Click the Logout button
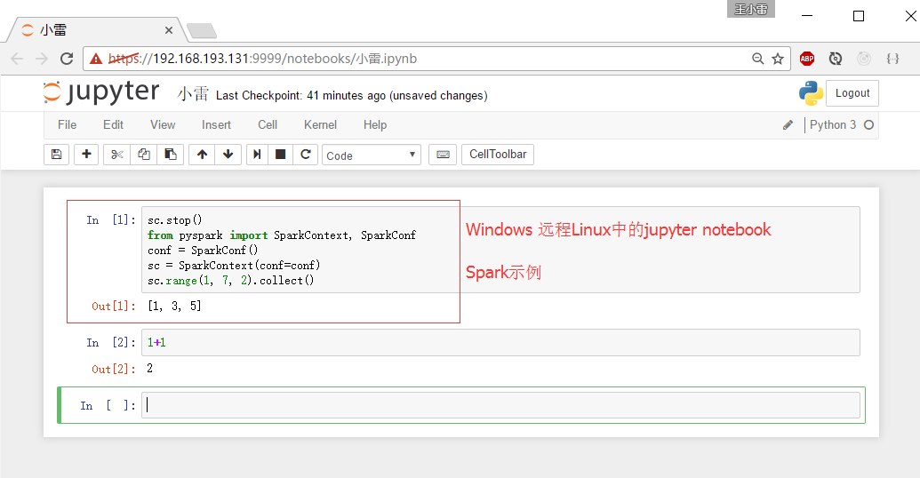Screen dimensions: 920x478 [852, 93]
